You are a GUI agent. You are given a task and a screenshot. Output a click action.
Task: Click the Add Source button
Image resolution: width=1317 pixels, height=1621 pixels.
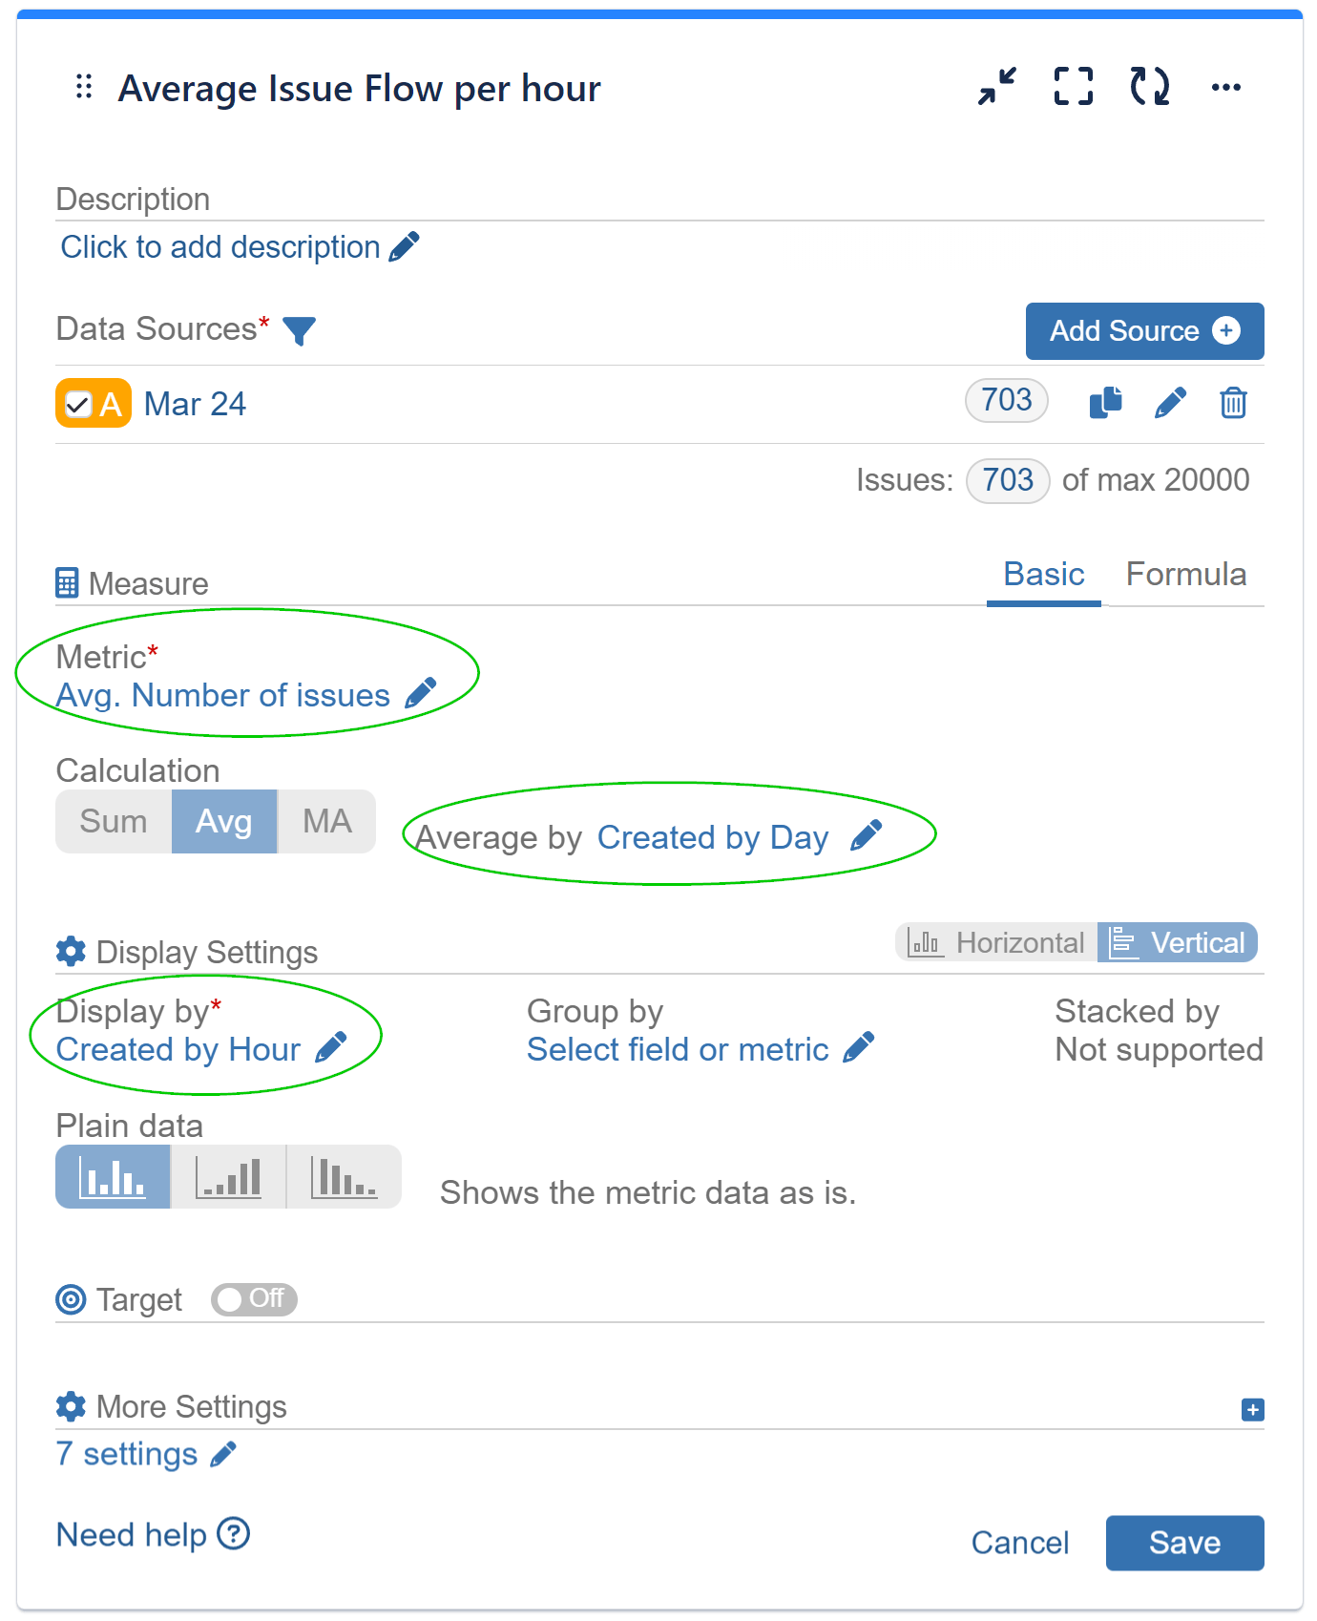1143,331
